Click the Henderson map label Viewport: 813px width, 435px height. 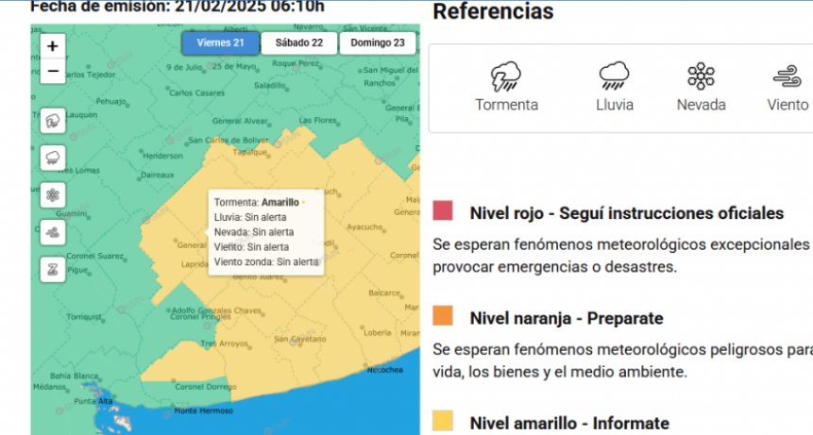pos(162,156)
